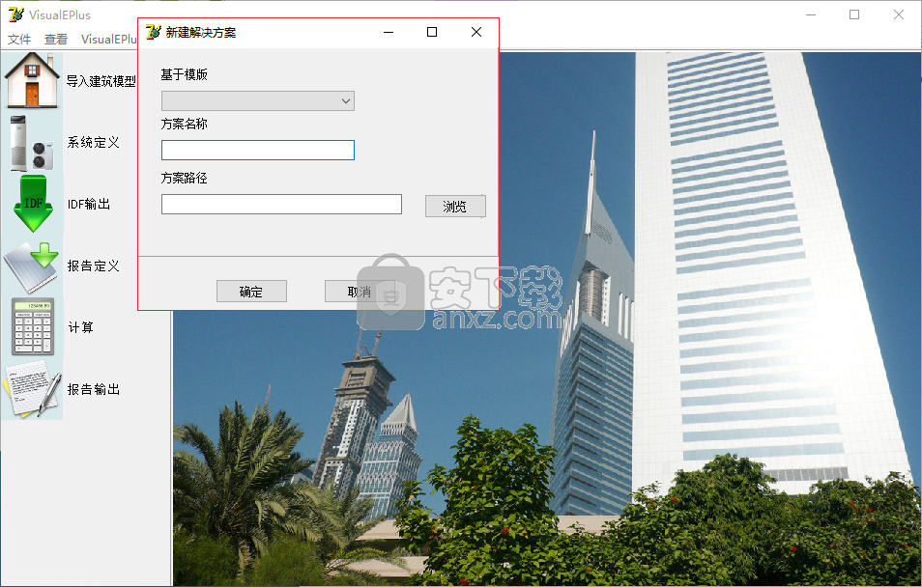Click the VisualEPlus logo in main title bar
This screenshot has width=922, height=587.
point(15,14)
